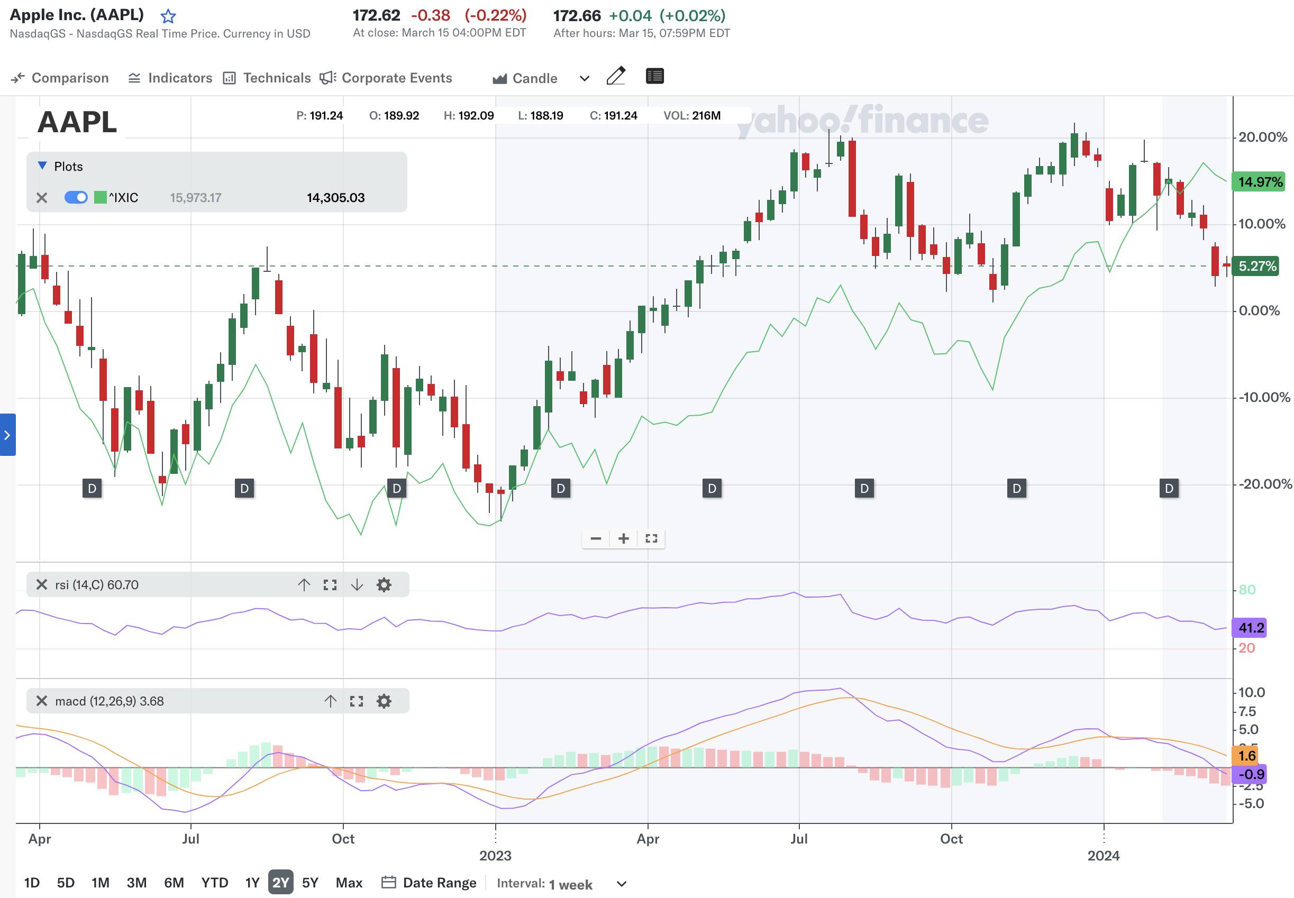Remove the ^IXIC comparison plot
Image resolution: width=1294 pixels, height=898 pixels.
[x=42, y=197]
